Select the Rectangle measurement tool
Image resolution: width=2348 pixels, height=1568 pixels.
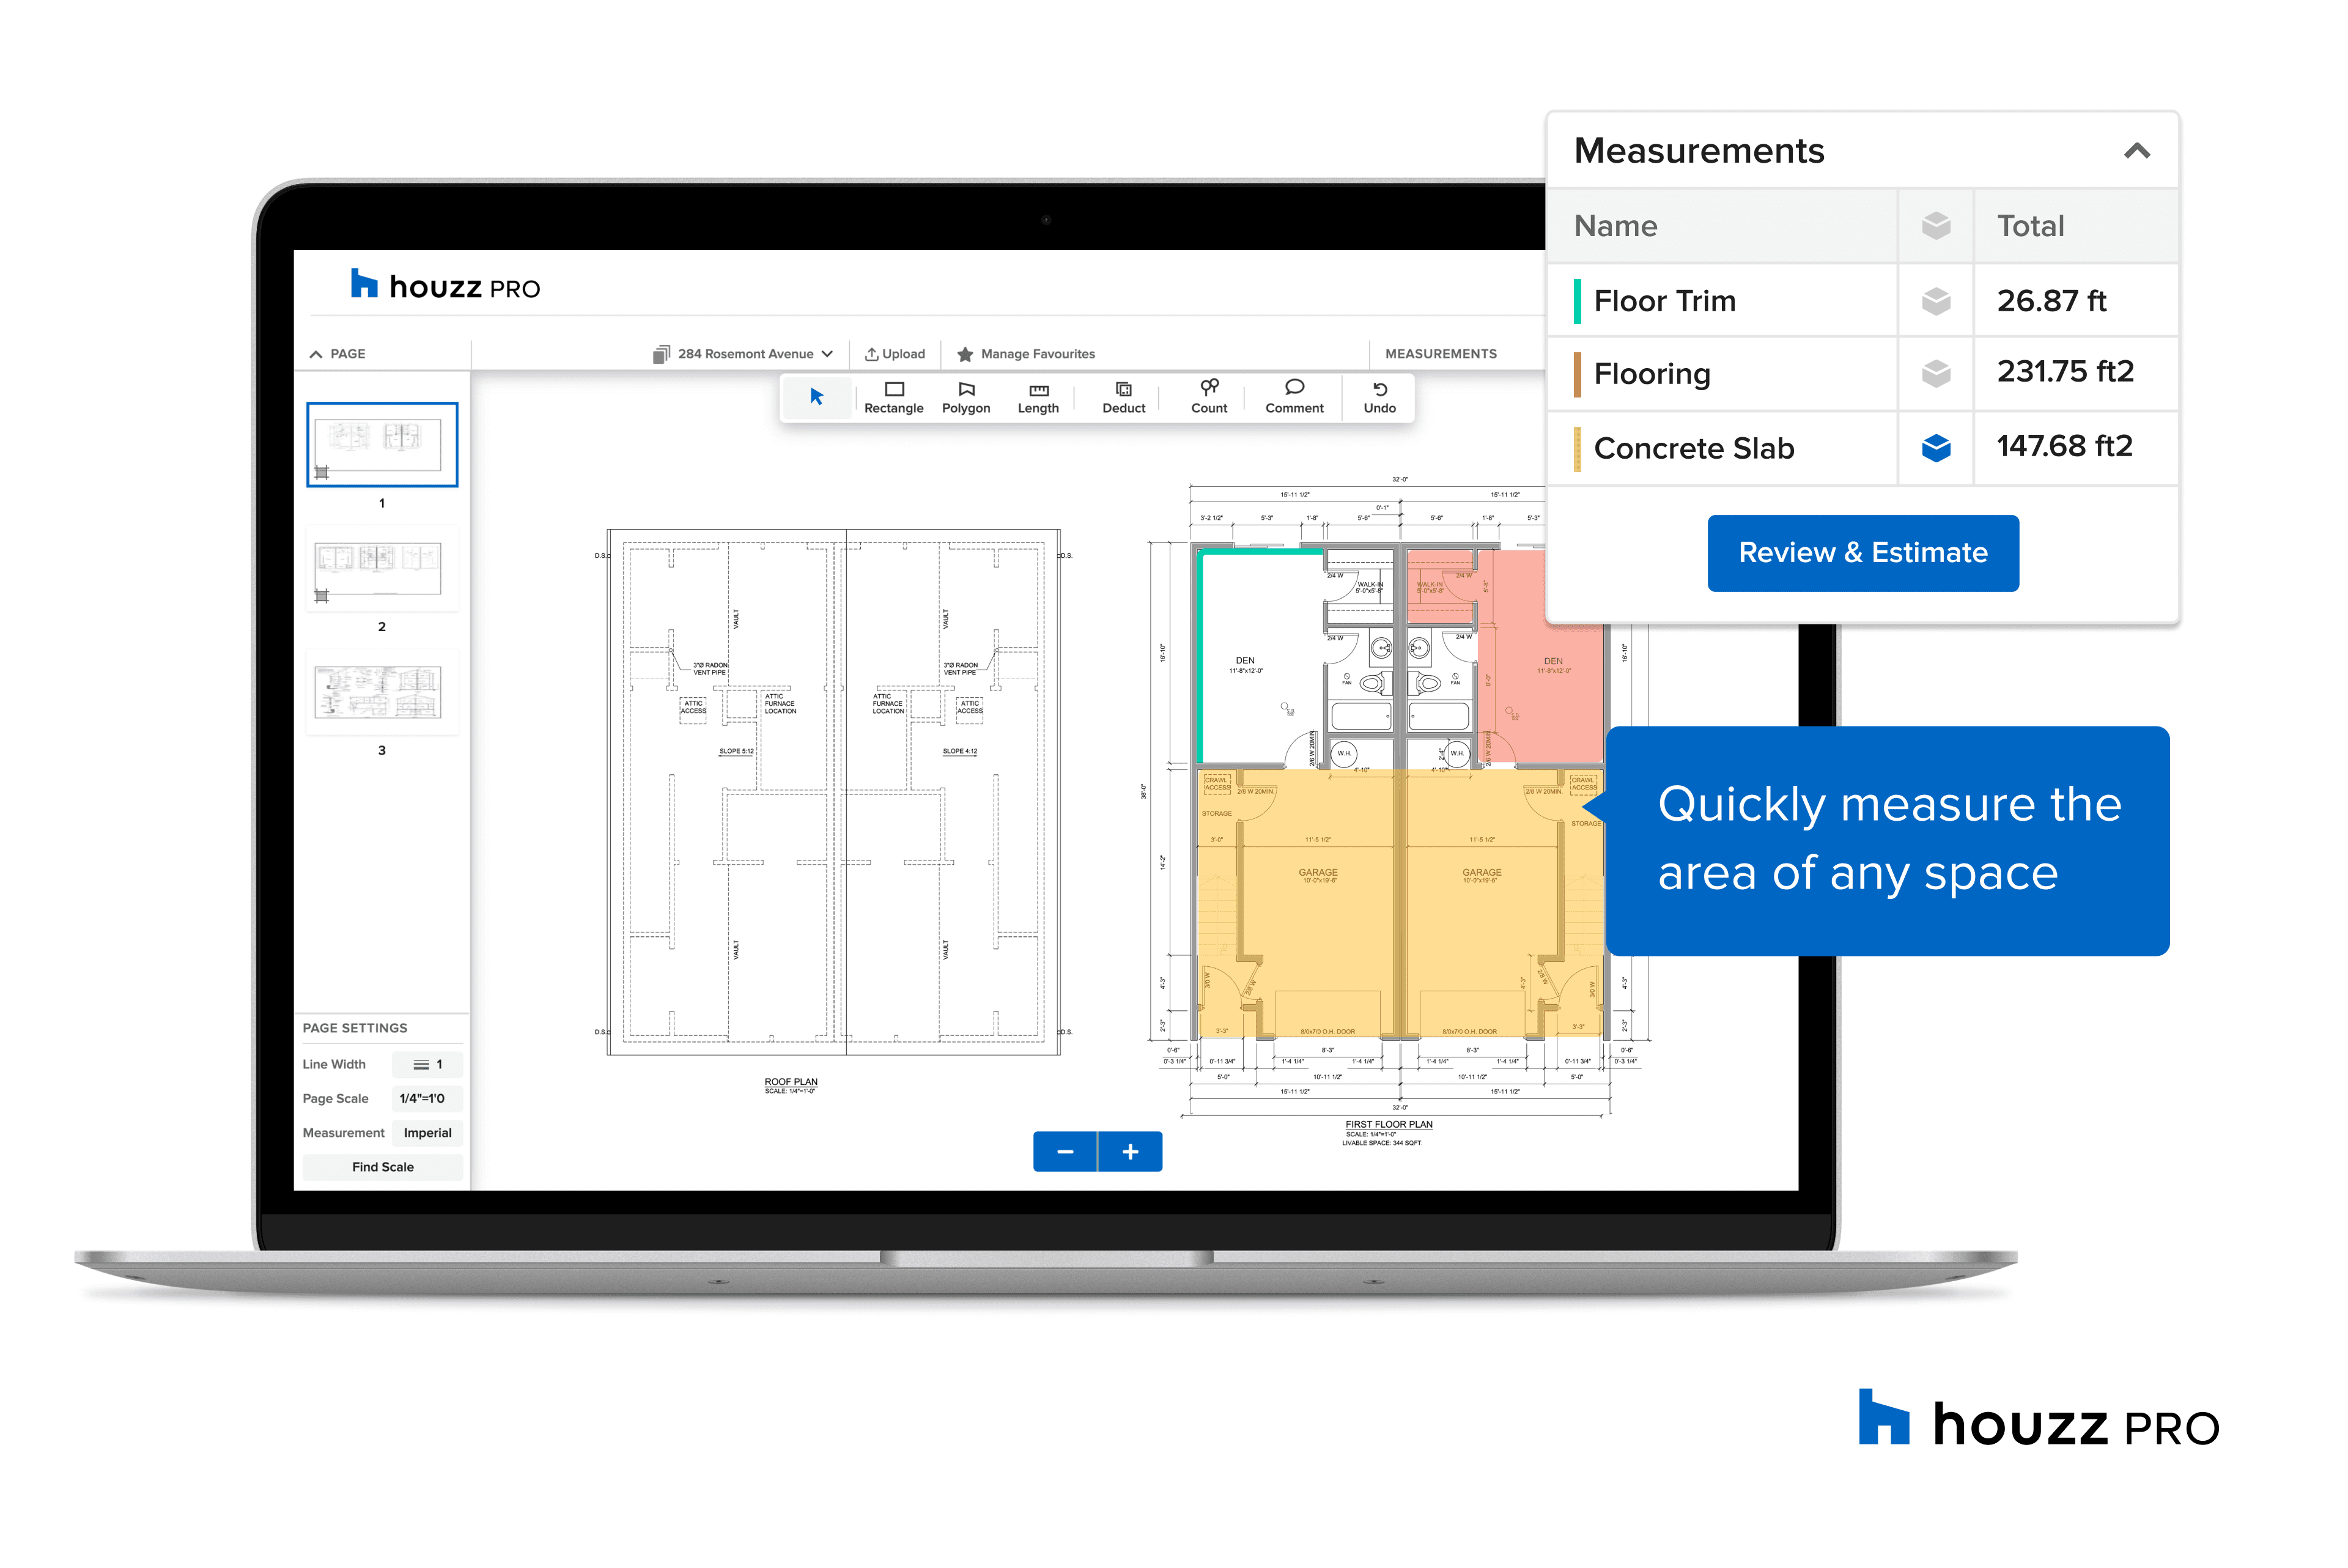(x=893, y=397)
